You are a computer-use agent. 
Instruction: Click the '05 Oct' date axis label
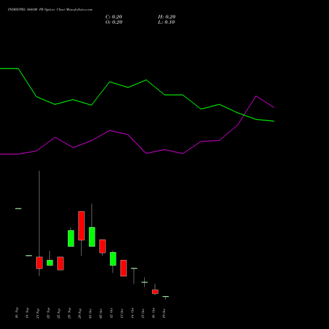point(101,313)
